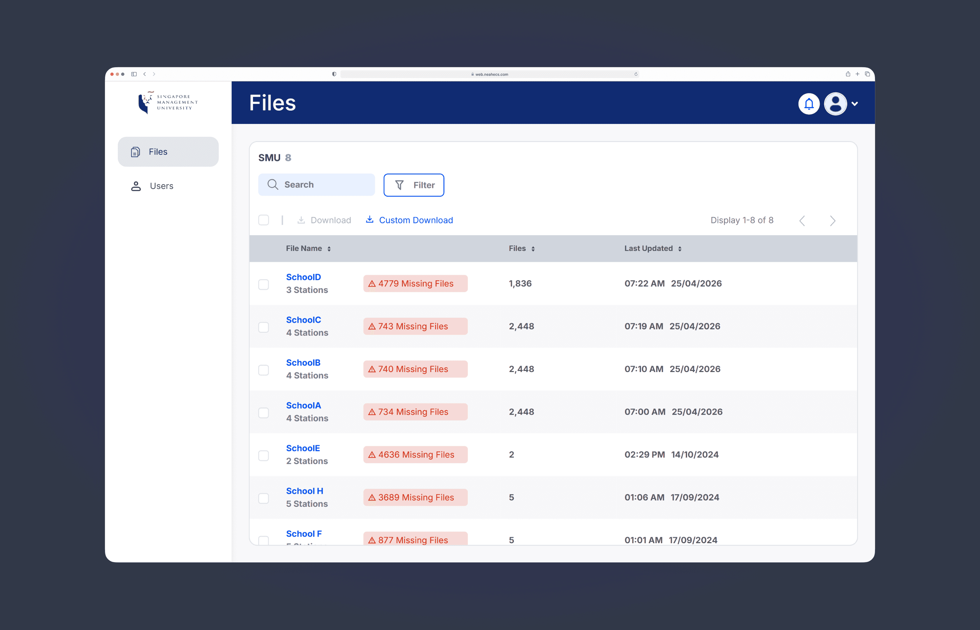The width and height of the screenshot is (980, 630).
Task: Open the SchoolC file link
Action: [x=303, y=320]
